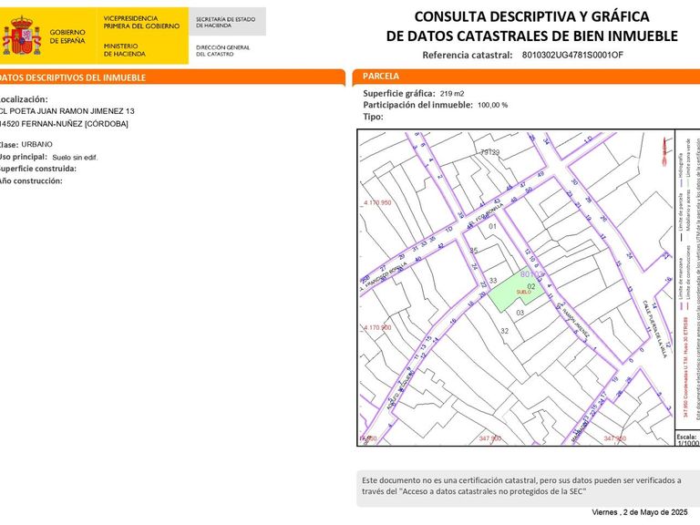Click parcel number '01' on map
Screen dimensions: 700x525
point(492,226)
